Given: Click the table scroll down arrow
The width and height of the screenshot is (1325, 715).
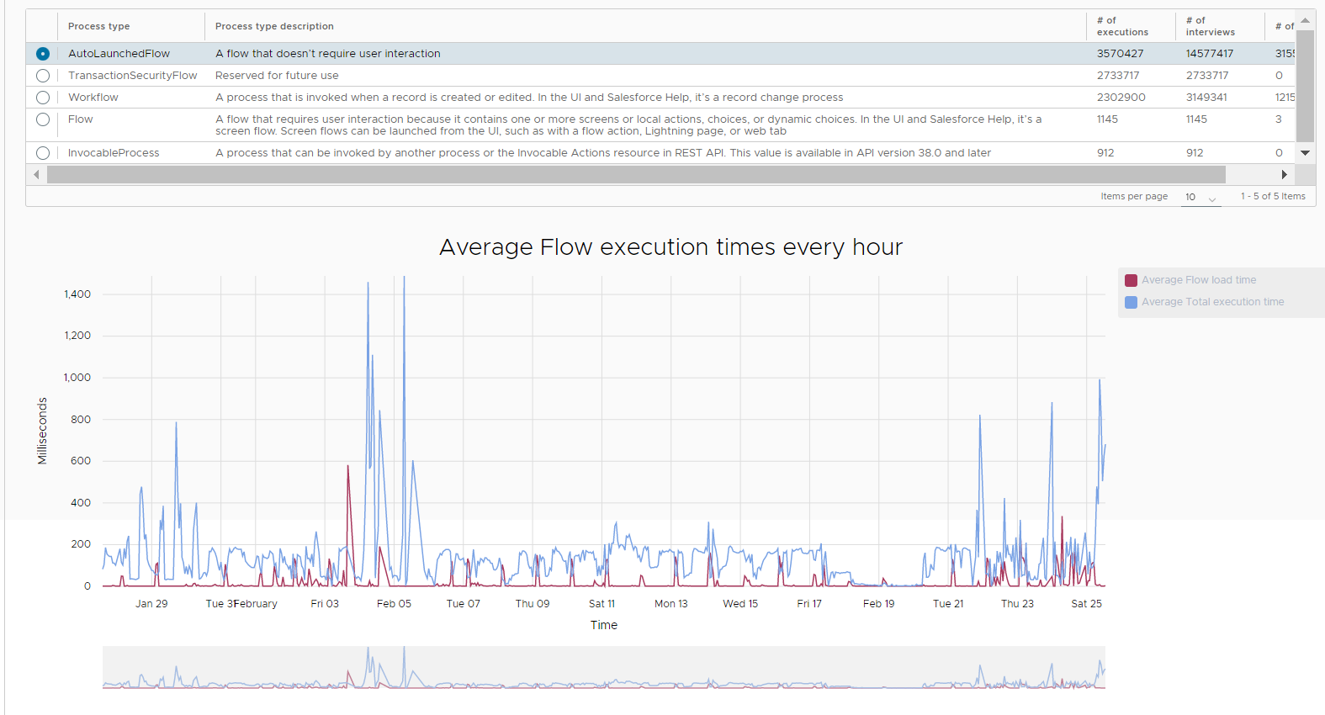Looking at the screenshot, I should (1305, 153).
